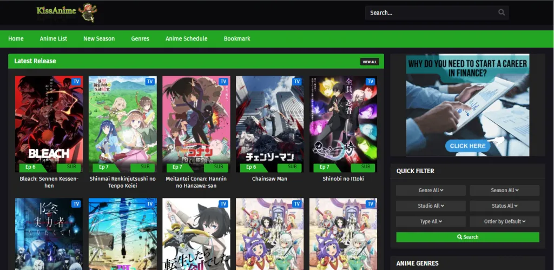Viewport: 554px width, 270px height.
Task: Click TV badge on Chainsaw Man poster
Action: point(297,82)
